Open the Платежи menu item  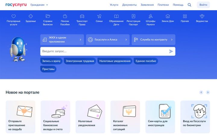tap(163, 5)
